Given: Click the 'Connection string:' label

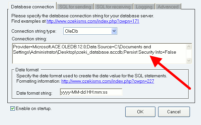Looking at the screenshot, I should (x=29, y=39).
